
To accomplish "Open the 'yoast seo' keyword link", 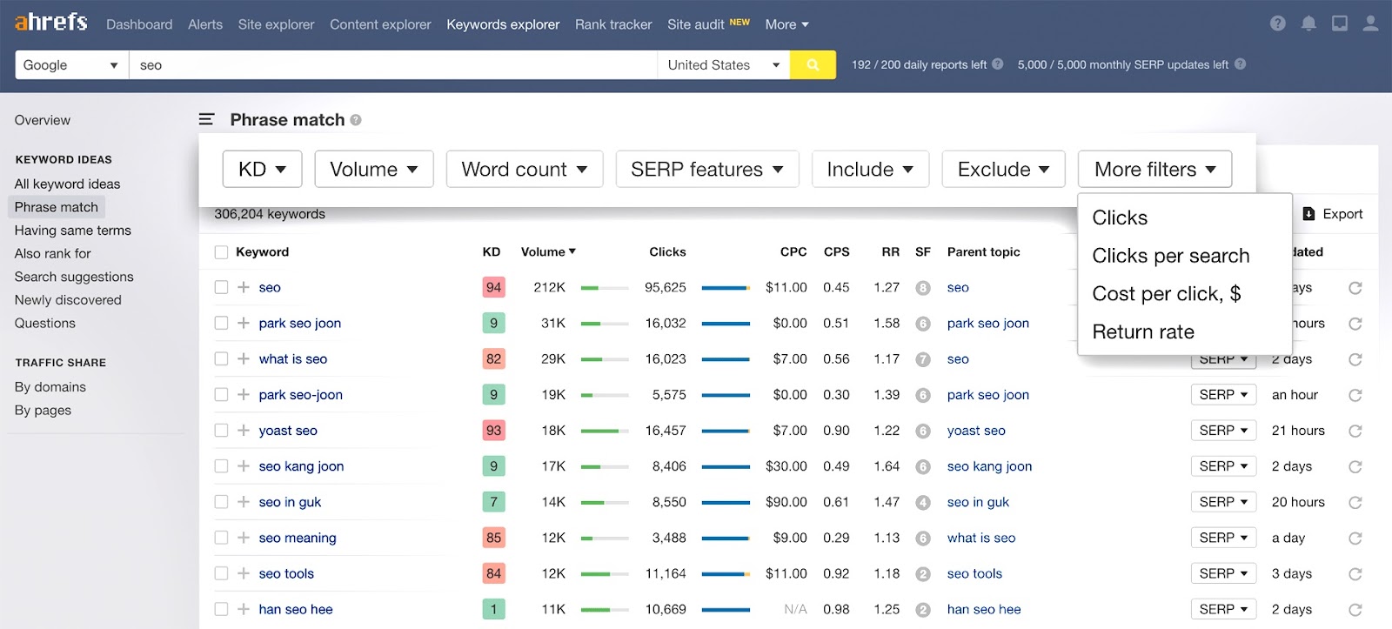I will pyautogui.click(x=288, y=430).
